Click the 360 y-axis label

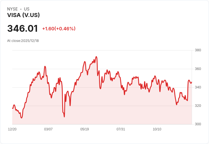(x=198, y=69)
